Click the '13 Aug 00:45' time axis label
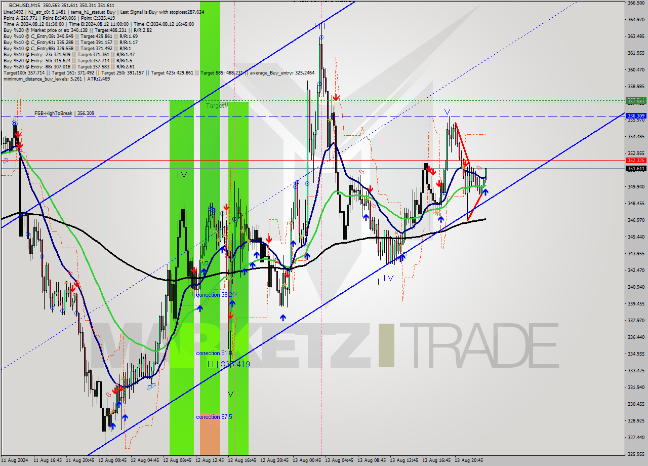Image resolution: width=648 pixels, height=466 pixels. point(307,461)
